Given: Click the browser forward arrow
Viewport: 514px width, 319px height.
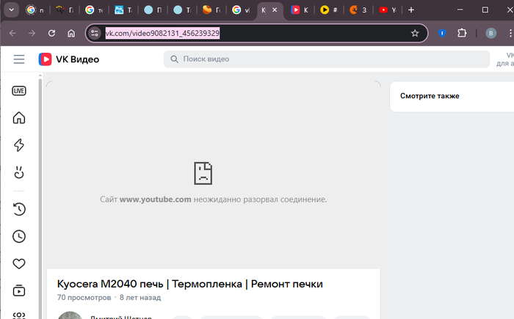Looking at the screenshot, I should 32,33.
